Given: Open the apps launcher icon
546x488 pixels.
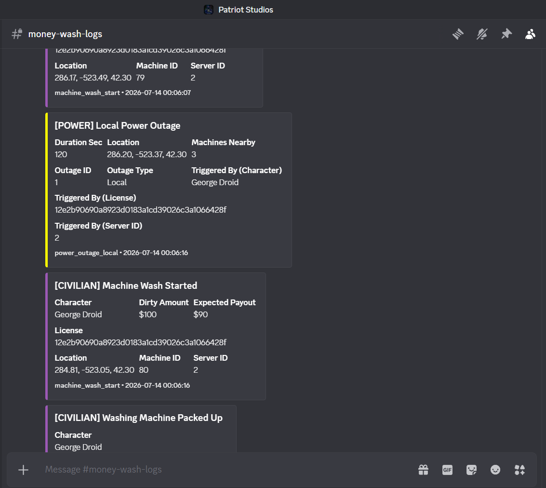Looking at the screenshot, I should (519, 470).
